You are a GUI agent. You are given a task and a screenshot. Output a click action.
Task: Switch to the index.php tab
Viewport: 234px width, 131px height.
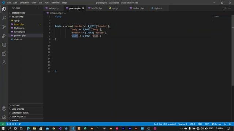(53, 8)
